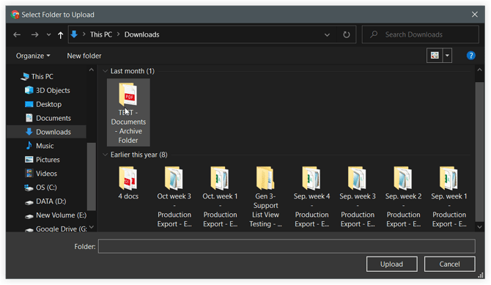491x285 pixels.
Task: Go up one folder level
Action: pyautogui.click(x=60, y=34)
